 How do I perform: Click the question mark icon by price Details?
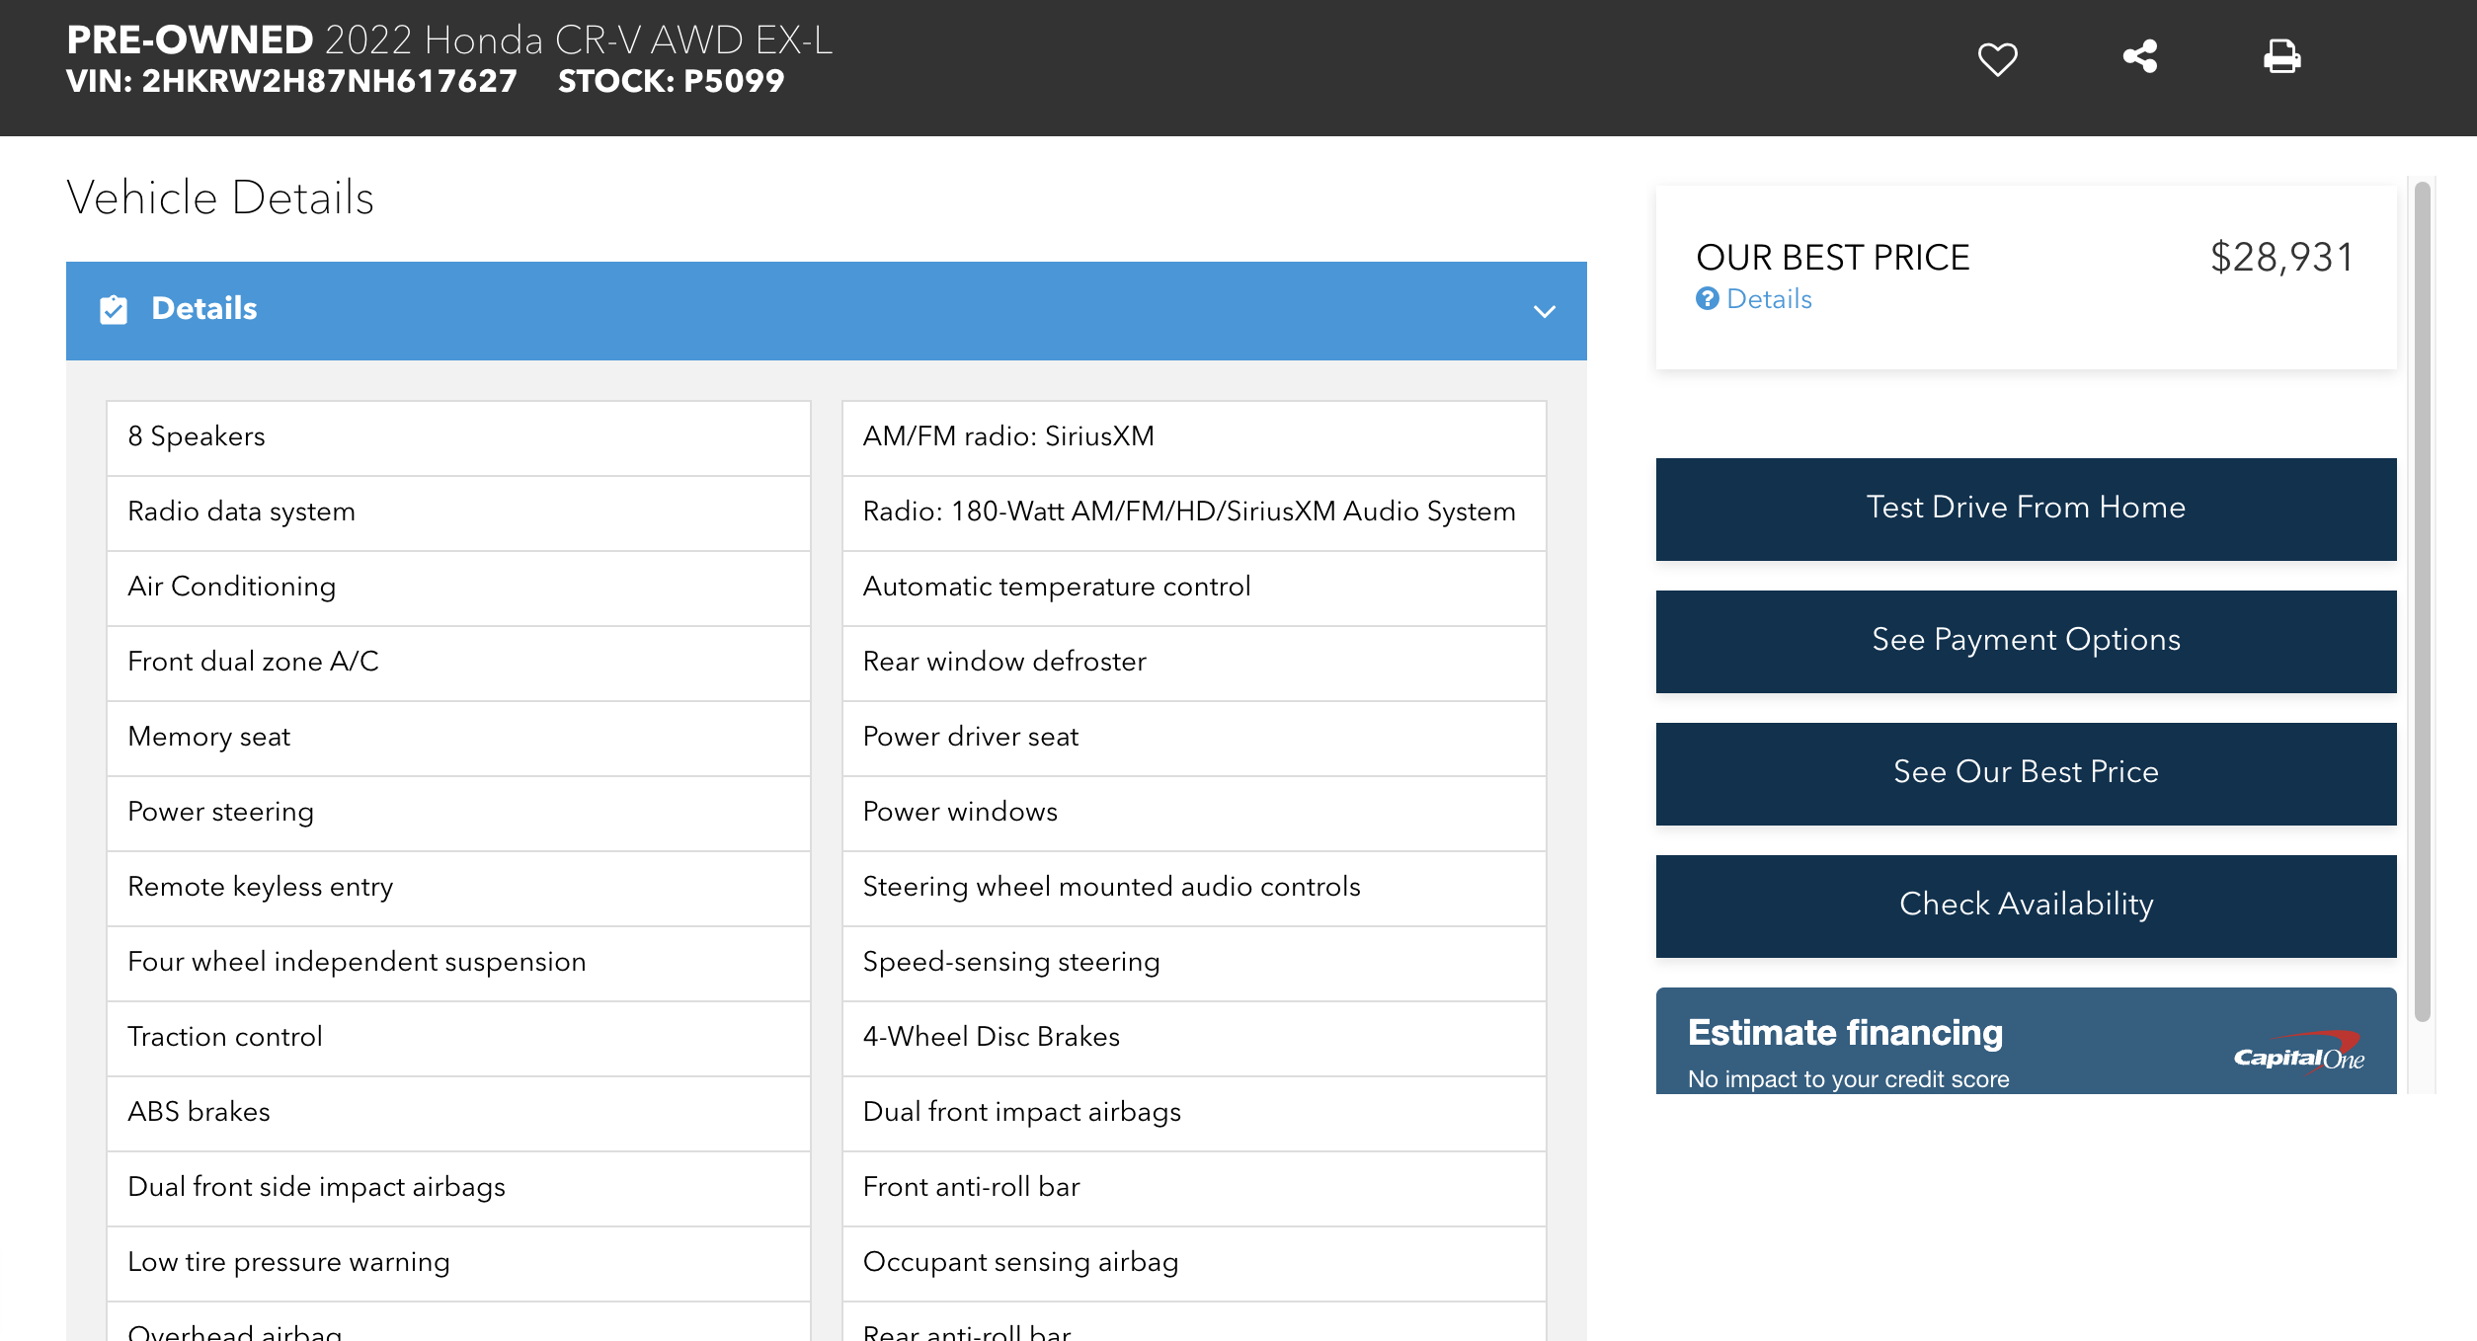pyautogui.click(x=1707, y=298)
